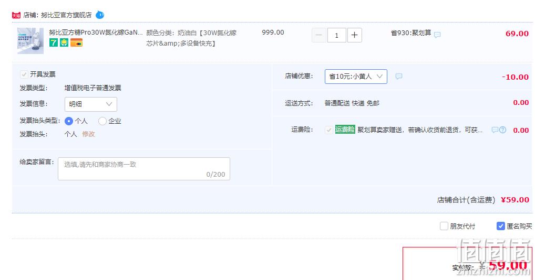Click the green shield service badge

pos(64,42)
